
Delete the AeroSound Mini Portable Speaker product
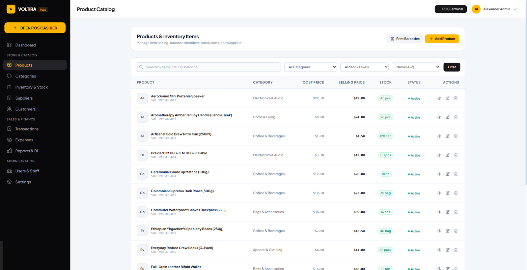click(x=456, y=98)
